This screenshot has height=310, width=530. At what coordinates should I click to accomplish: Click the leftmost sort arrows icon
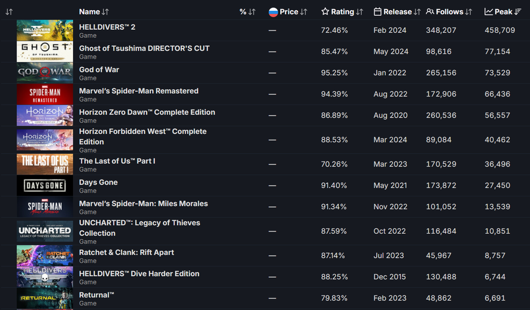coord(9,12)
